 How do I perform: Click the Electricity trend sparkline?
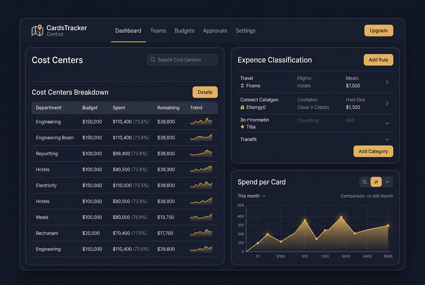(201, 185)
